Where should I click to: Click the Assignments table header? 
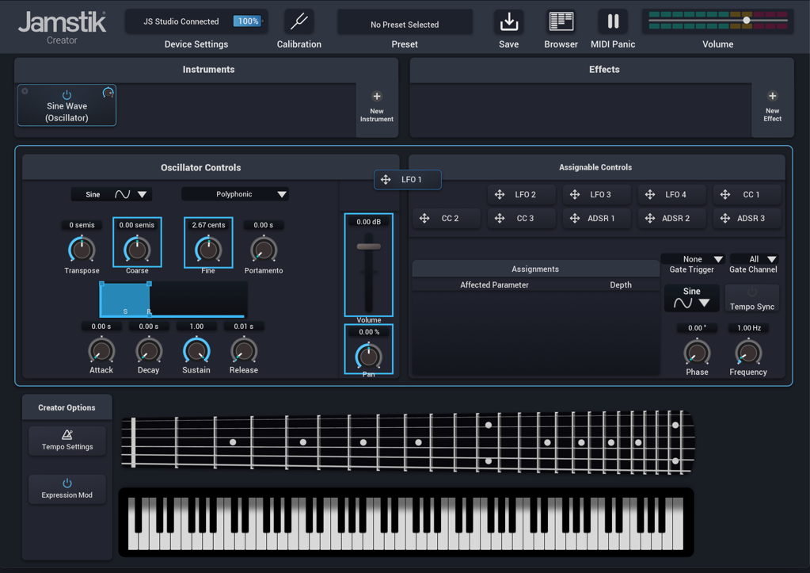coord(535,269)
